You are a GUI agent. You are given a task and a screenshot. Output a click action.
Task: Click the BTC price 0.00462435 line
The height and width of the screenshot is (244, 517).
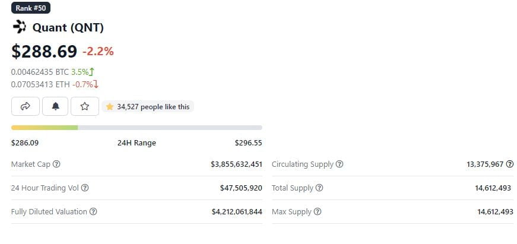(53, 72)
